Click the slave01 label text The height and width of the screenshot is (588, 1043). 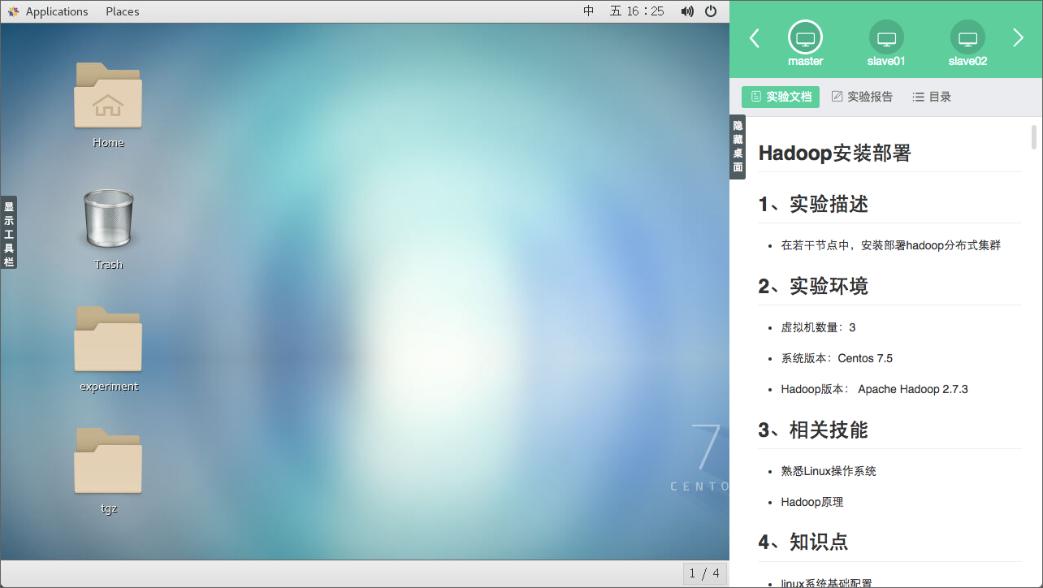pyautogui.click(x=886, y=61)
